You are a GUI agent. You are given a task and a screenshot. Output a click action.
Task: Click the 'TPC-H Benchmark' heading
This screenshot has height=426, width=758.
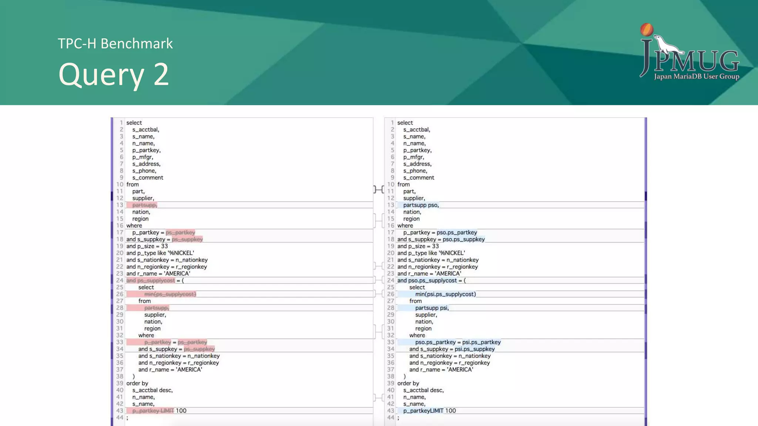115,44
